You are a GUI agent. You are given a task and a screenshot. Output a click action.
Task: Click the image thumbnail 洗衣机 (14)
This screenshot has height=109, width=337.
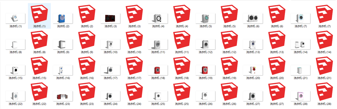(301, 44)
